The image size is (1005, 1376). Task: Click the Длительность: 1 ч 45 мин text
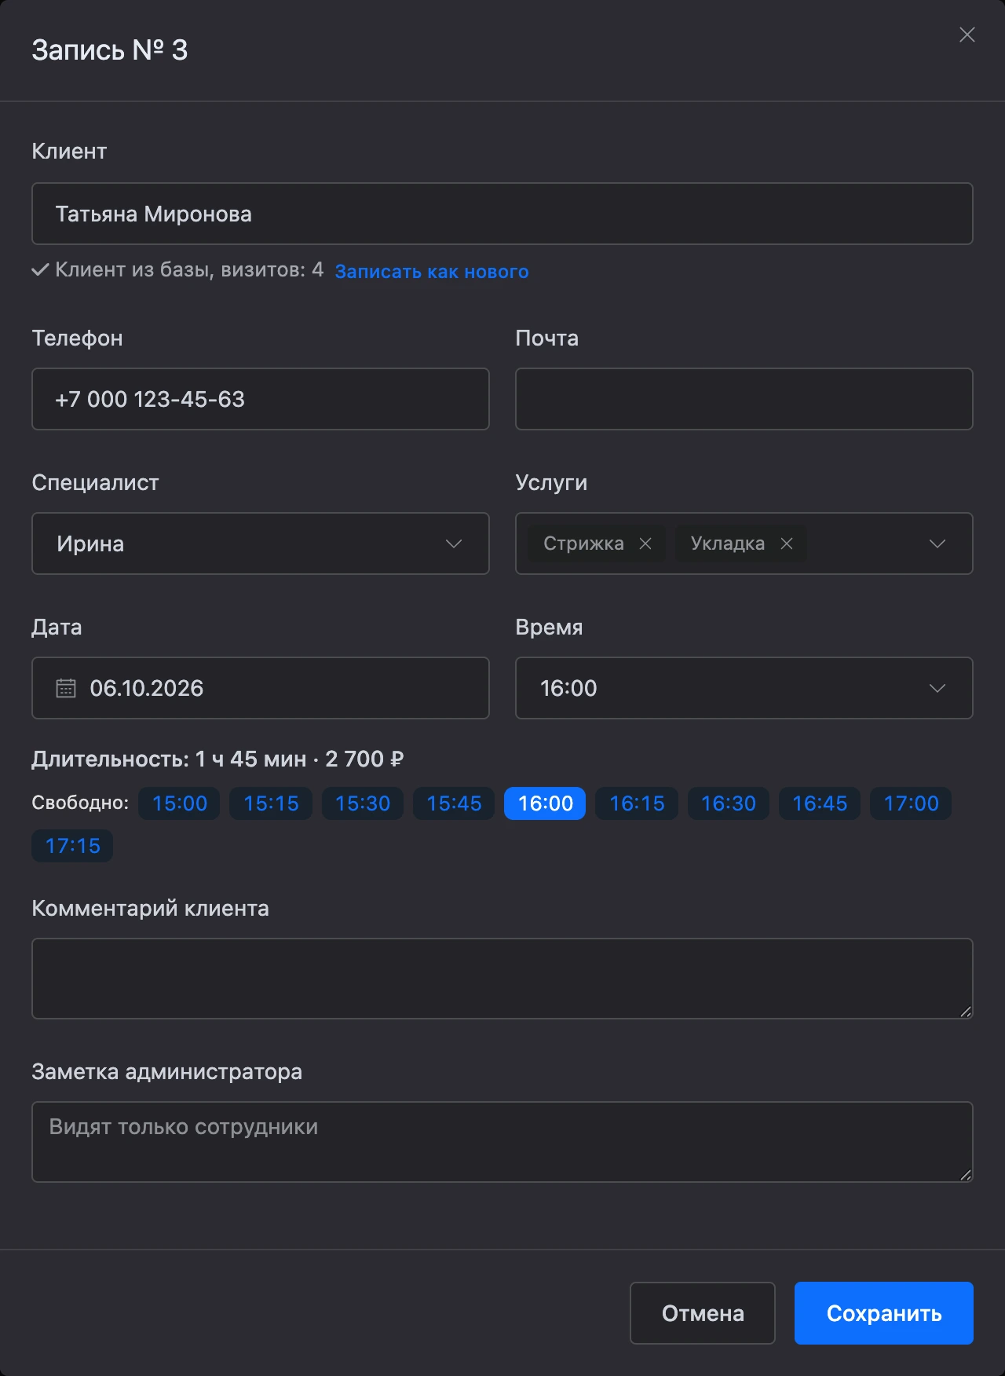pos(169,759)
